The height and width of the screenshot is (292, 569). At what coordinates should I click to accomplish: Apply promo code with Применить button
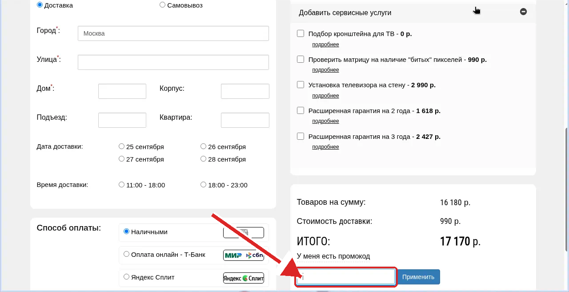[x=418, y=277]
